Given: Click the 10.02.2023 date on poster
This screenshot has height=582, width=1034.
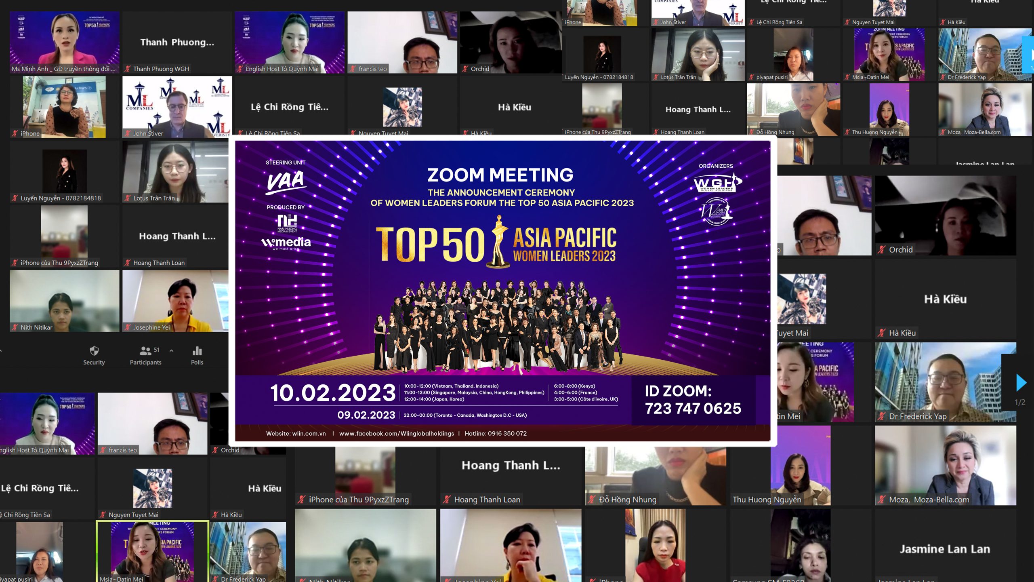Looking at the screenshot, I should click(x=333, y=393).
